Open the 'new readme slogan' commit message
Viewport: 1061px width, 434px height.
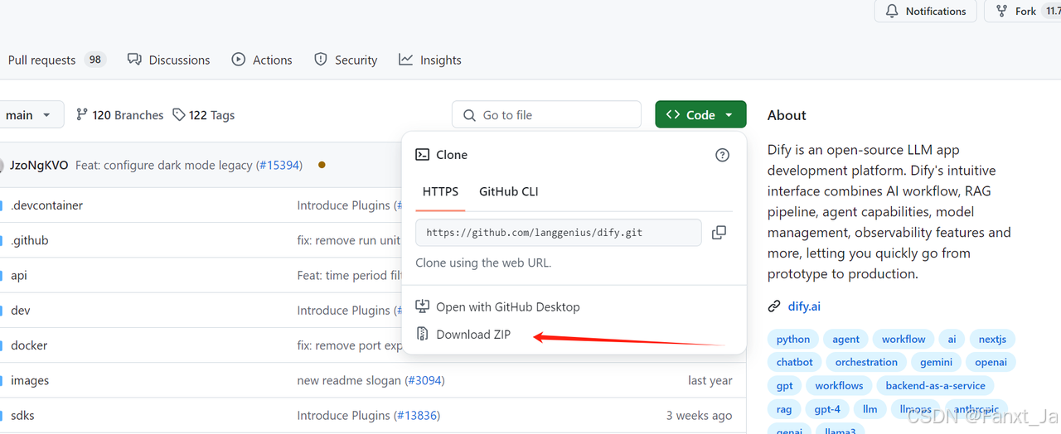click(x=349, y=381)
